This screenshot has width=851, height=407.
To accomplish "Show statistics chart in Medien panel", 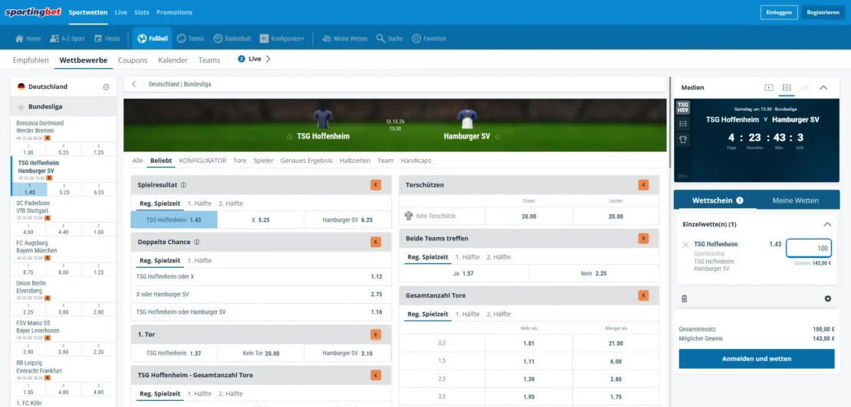I will pos(805,88).
